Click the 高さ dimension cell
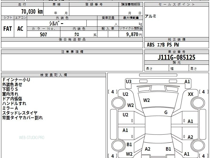The height and width of the screenshot is (158, 210). coord(199,68)
